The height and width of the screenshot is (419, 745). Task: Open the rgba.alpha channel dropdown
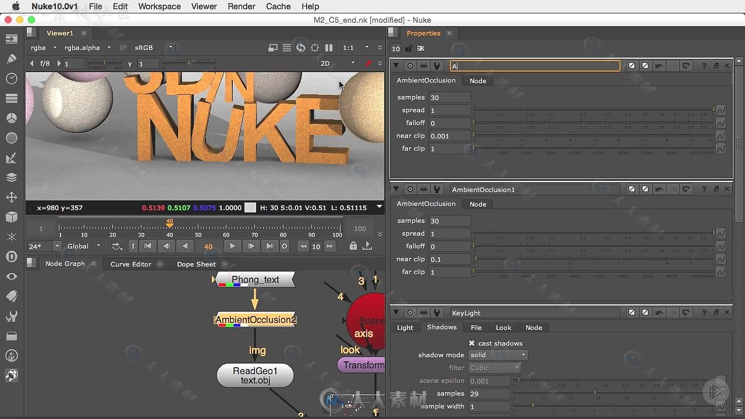pyautogui.click(x=87, y=48)
